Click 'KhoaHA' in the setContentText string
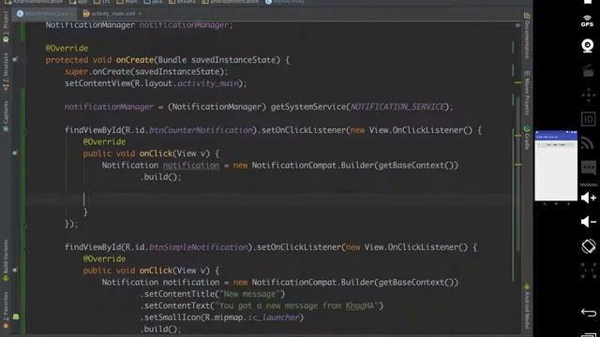The height and width of the screenshot is (337, 600). pyautogui.click(x=360, y=306)
